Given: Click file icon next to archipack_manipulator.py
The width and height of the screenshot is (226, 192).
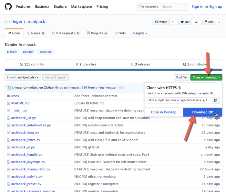Looking at the screenshot, I should point(8,169).
